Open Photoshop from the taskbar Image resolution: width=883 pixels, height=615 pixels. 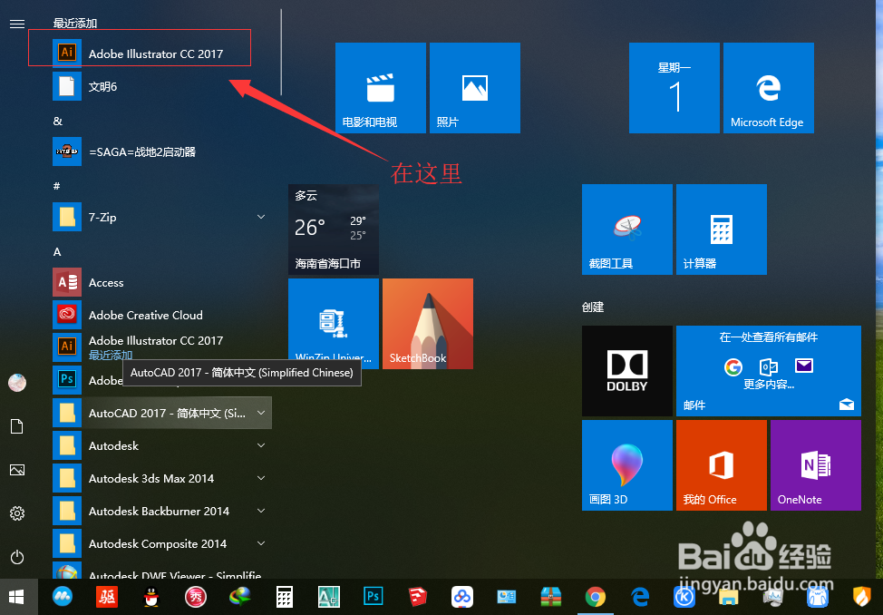pos(373,596)
